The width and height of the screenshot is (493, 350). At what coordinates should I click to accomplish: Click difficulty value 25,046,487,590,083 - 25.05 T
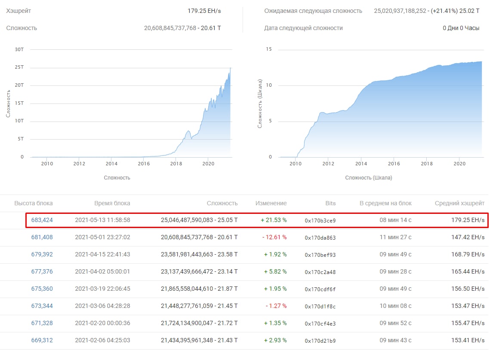pyautogui.click(x=199, y=220)
